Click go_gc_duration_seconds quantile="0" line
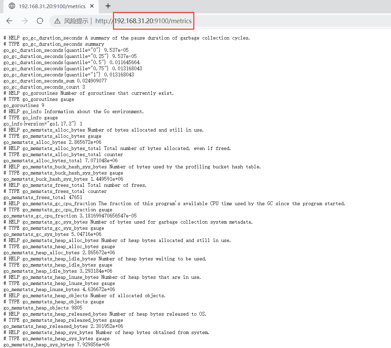Image resolution: width=391 pixels, height=348 pixels. click(66, 50)
